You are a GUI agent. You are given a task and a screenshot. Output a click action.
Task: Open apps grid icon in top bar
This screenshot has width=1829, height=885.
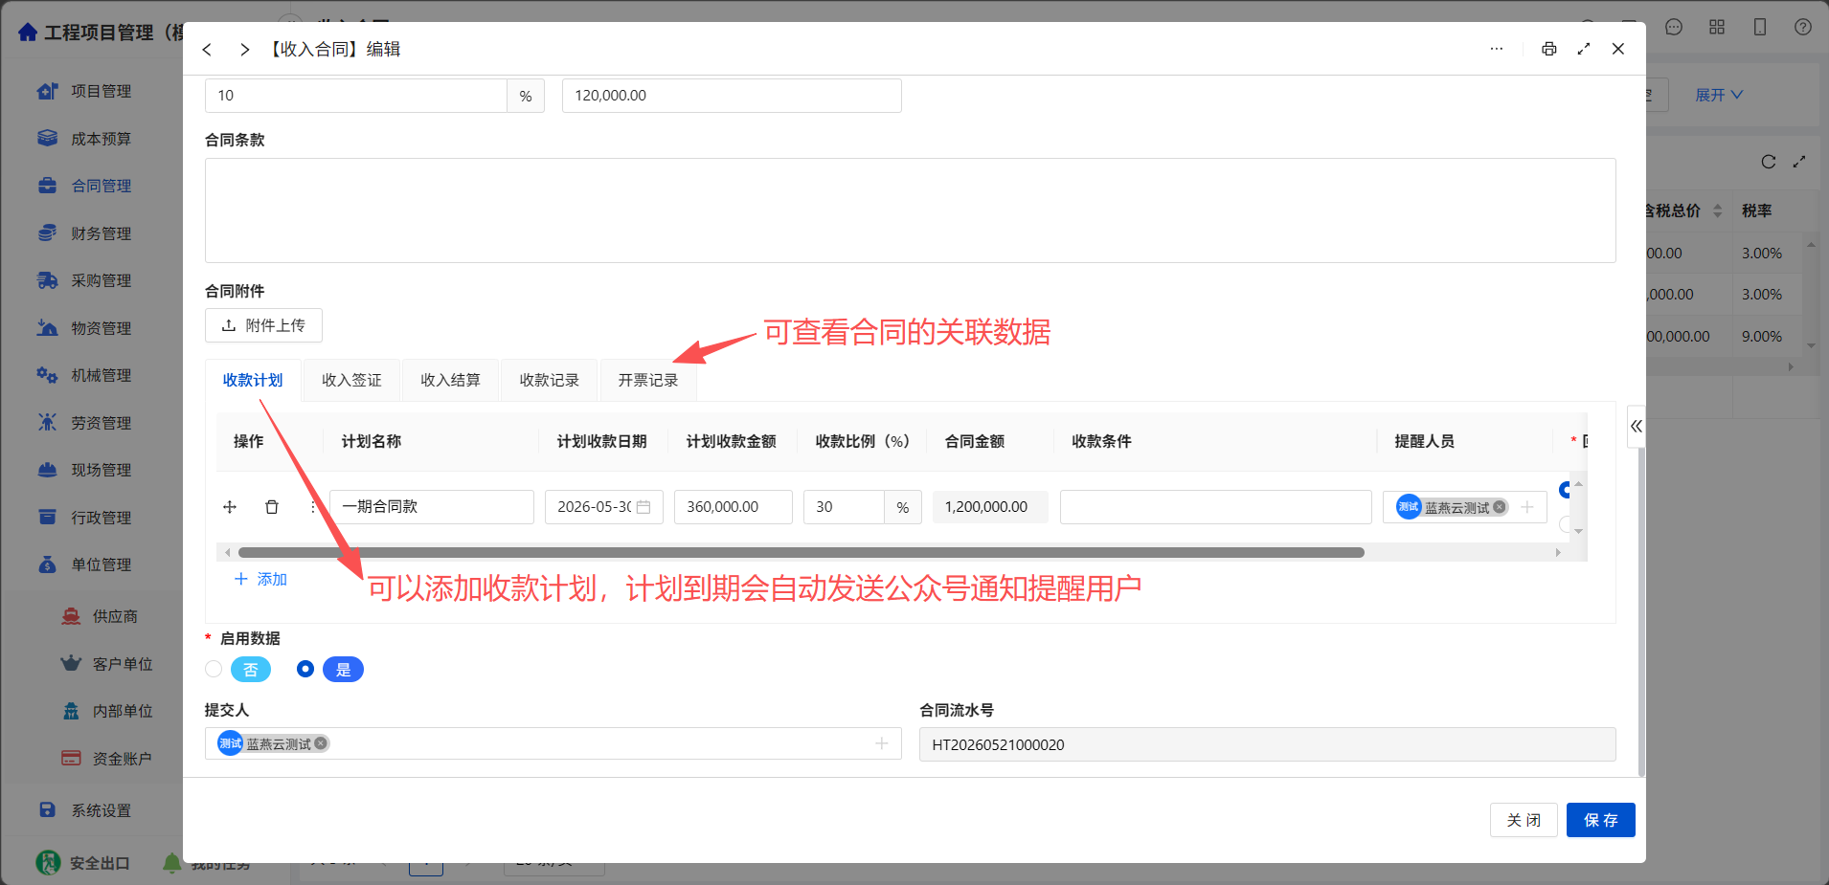pyautogui.click(x=1717, y=27)
